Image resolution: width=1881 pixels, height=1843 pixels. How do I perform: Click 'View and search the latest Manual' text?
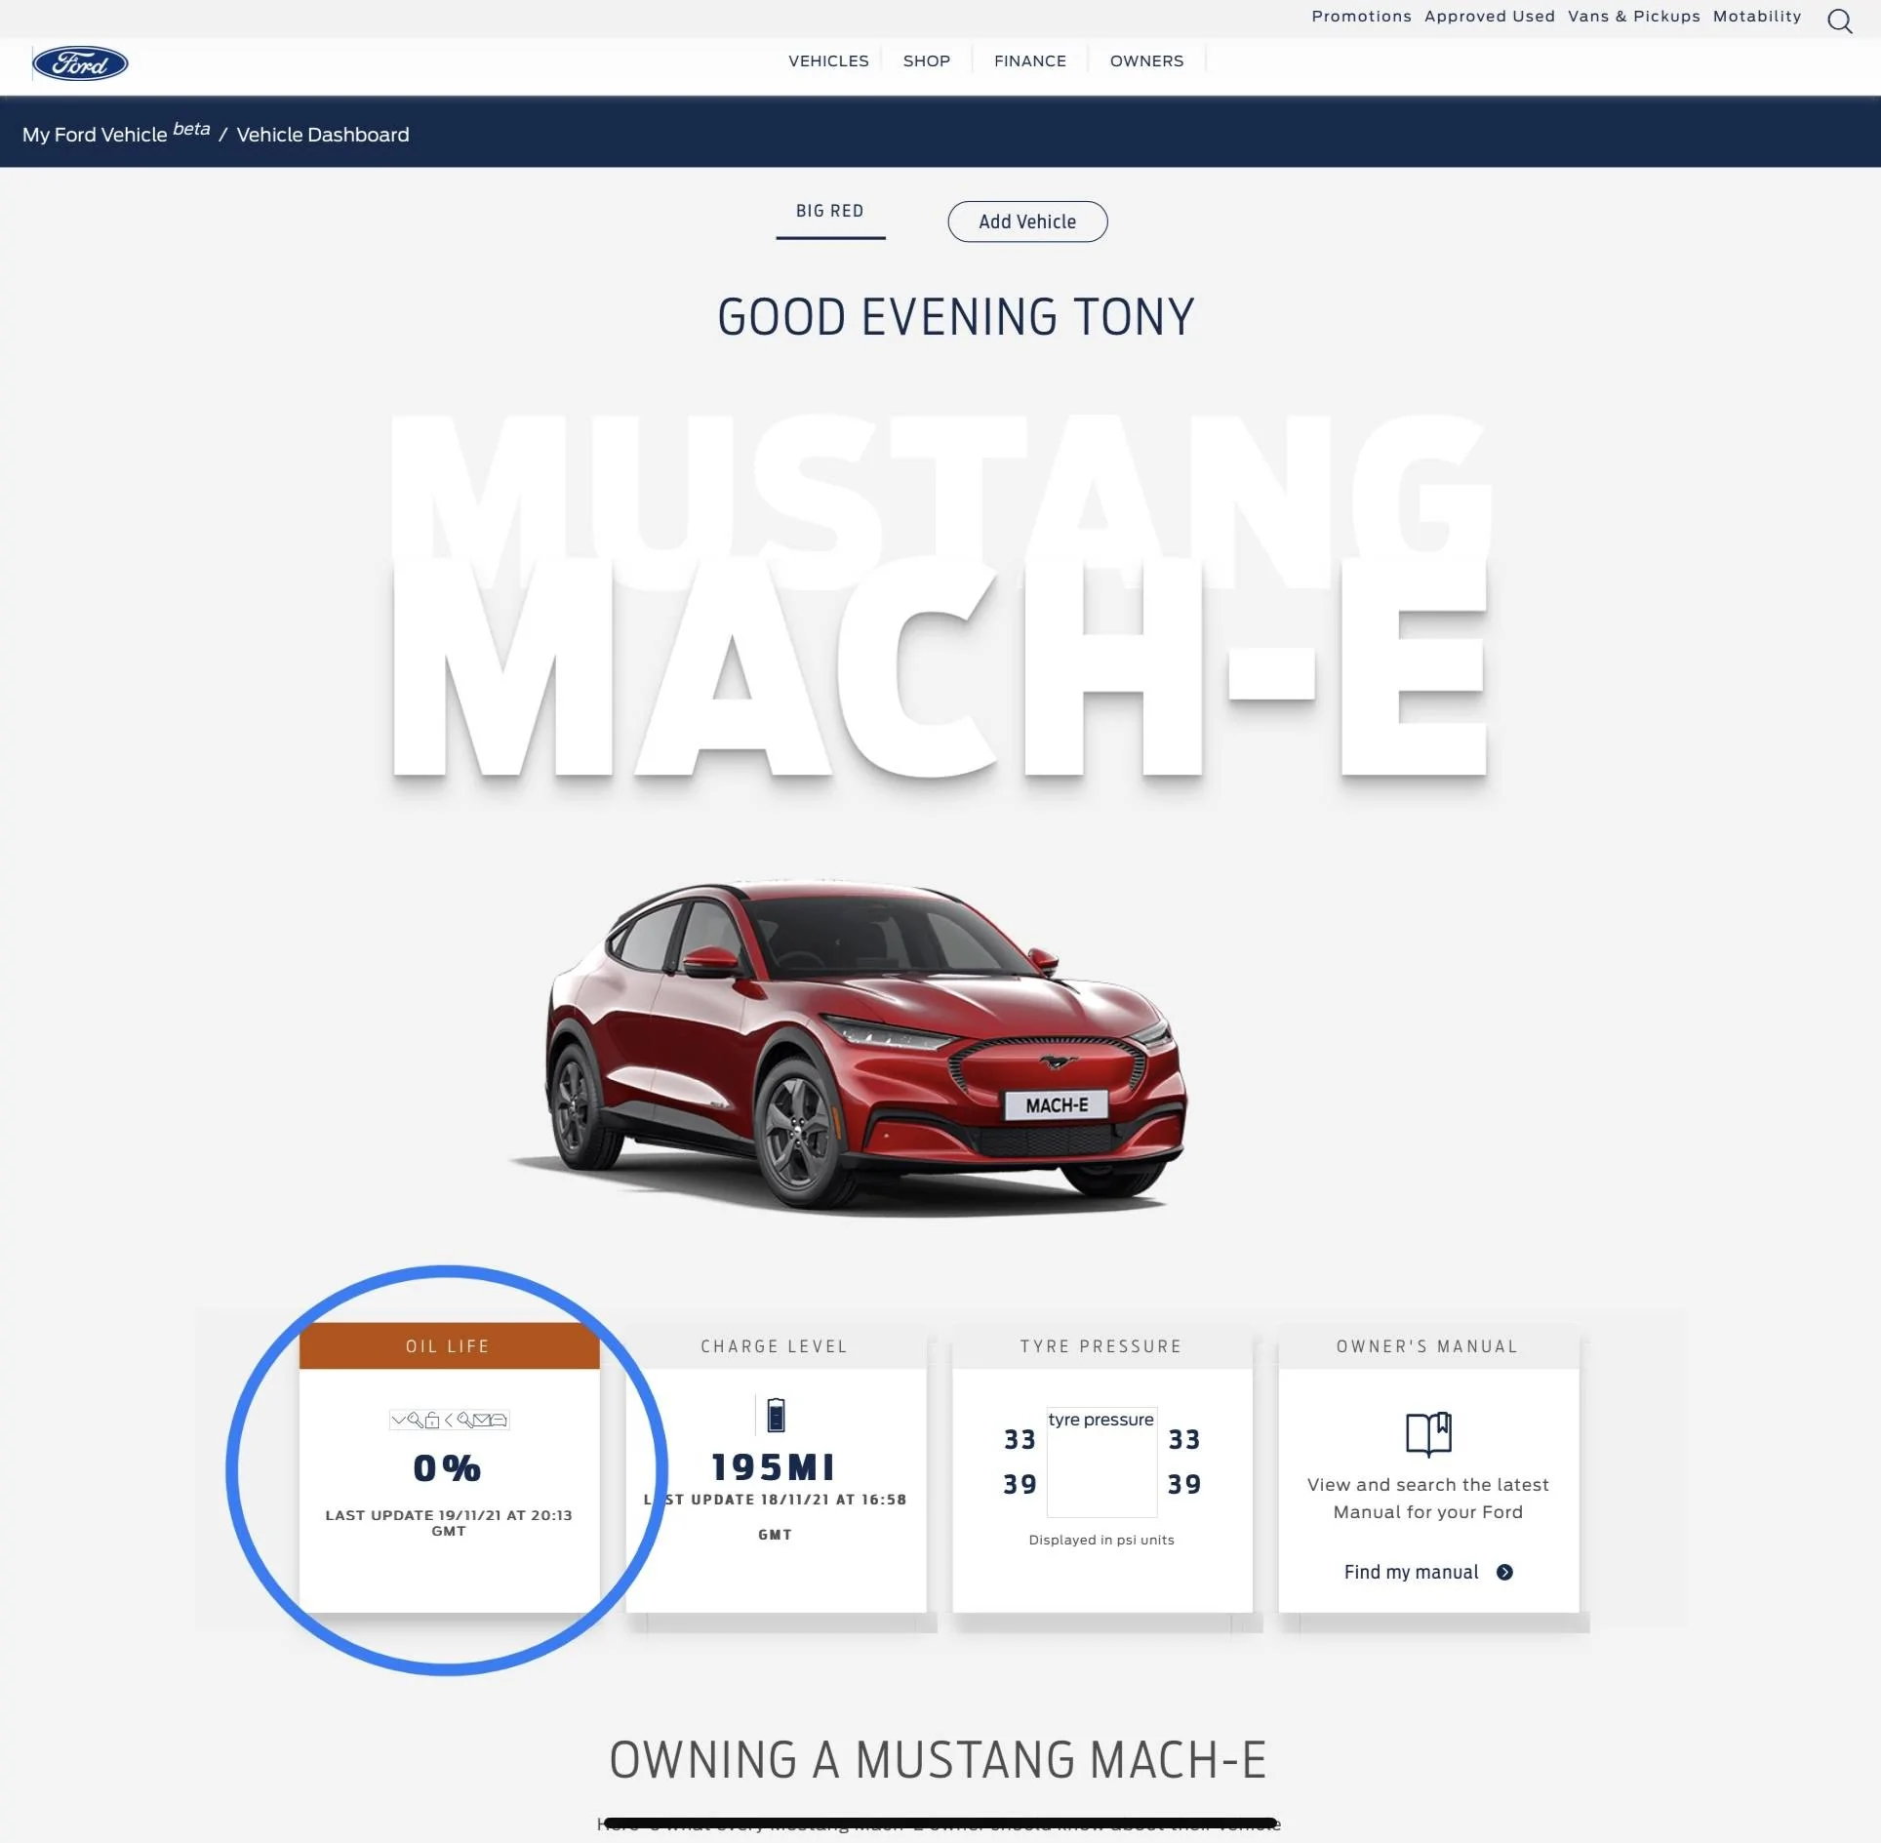(1428, 1498)
